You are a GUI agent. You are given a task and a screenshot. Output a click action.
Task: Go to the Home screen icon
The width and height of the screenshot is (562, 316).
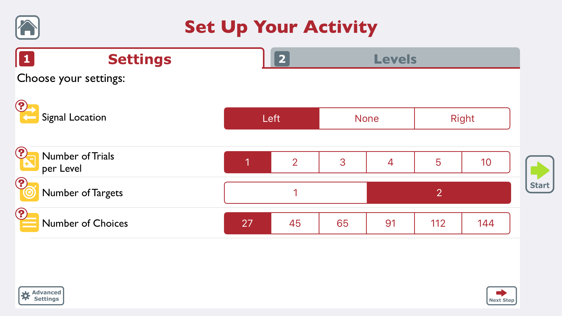coord(27,27)
